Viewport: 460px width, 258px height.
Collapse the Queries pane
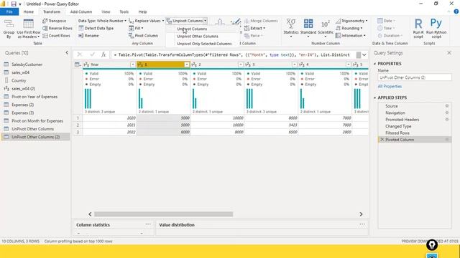tap(67, 52)
